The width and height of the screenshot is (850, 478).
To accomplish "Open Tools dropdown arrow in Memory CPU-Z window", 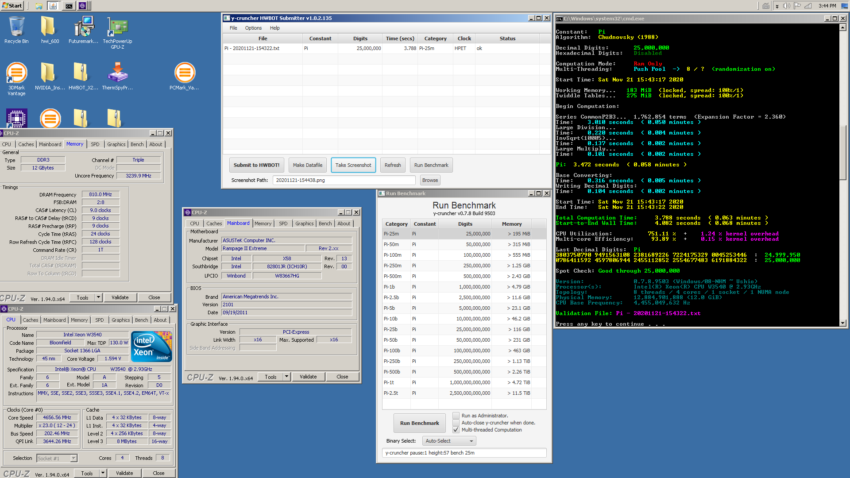I will [98, 297].
